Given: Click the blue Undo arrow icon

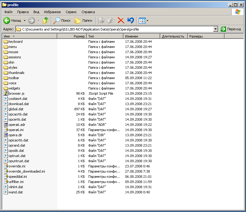Looking at the screenshot, I should tap(131, 20).
